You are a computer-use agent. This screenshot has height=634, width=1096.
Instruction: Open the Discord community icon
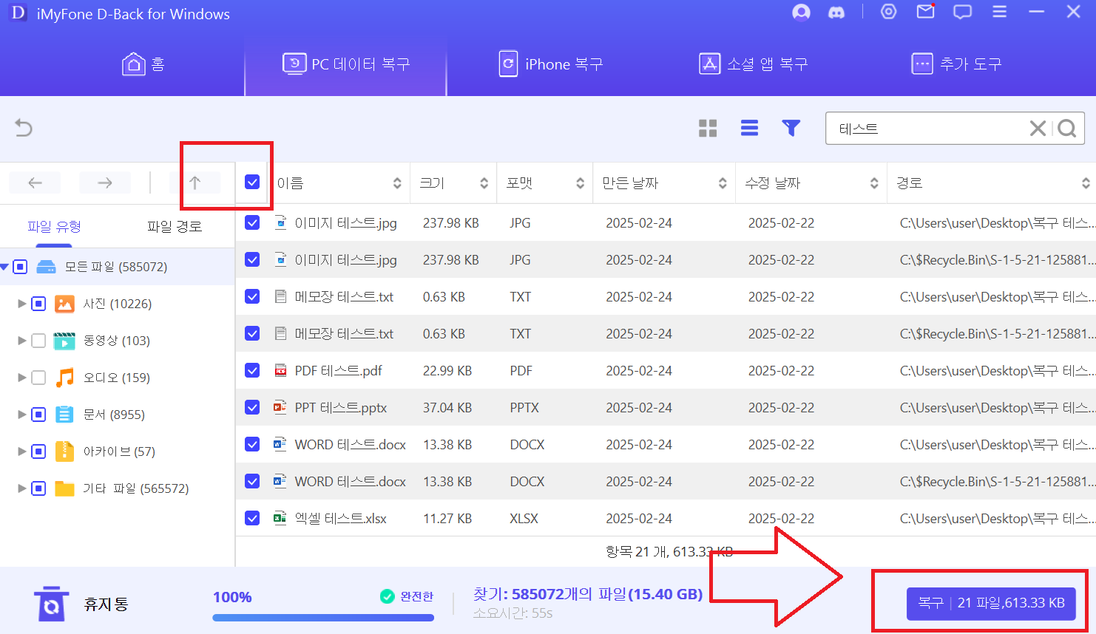[836, 13]
